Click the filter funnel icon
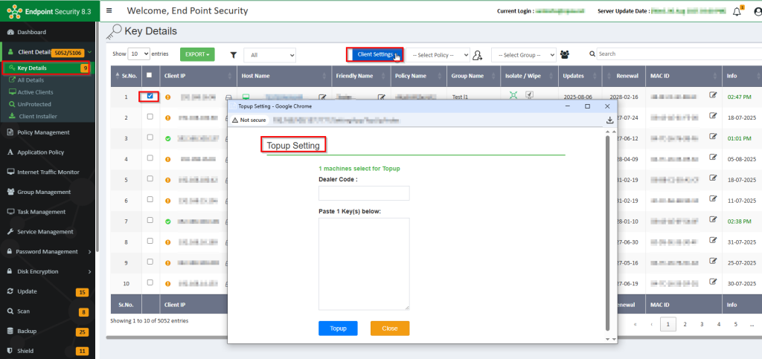762x359 pixels. coord(233,54)
